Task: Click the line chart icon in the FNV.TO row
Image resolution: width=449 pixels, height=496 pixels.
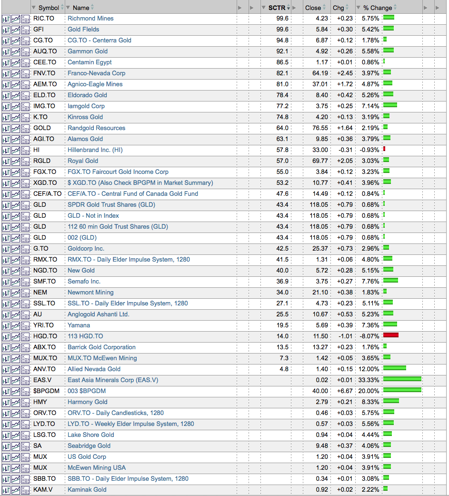Action: 16,74
